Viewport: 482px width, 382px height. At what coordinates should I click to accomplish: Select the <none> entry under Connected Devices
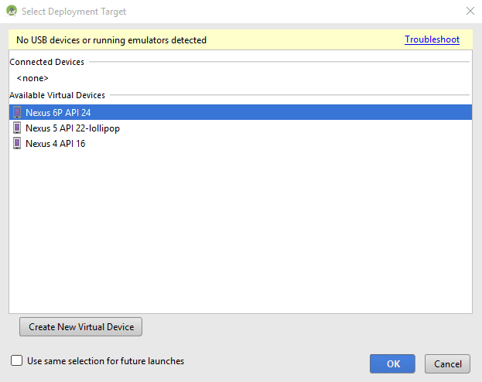point(32,78)
